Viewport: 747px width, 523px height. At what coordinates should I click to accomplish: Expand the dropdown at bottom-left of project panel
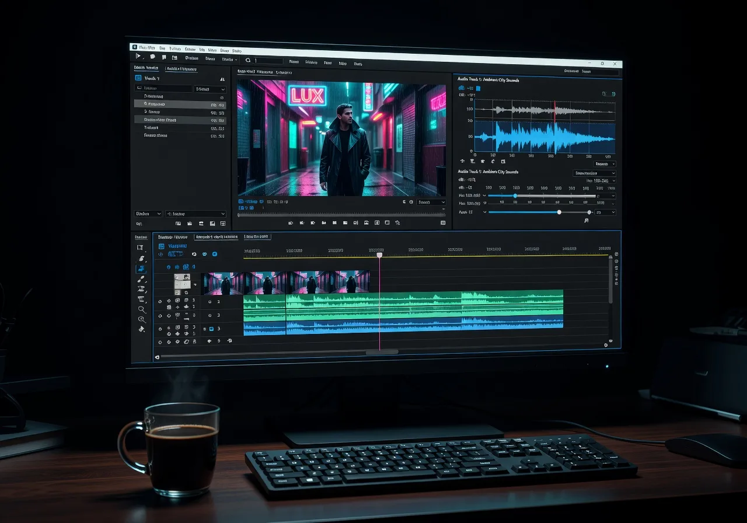pyautogui.click(x=148, y=214)
